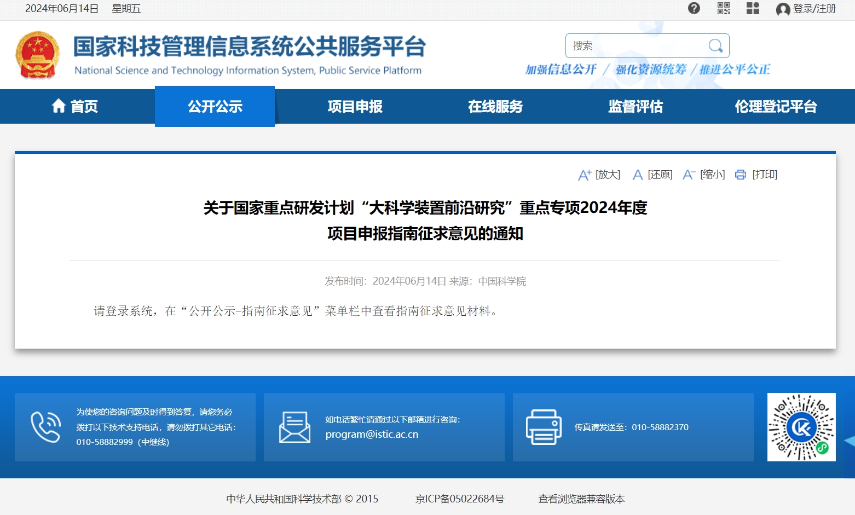855x515 pixels.
Task: Click the help question mark icon
Action: pyautogui.click(x=694, y=8)
